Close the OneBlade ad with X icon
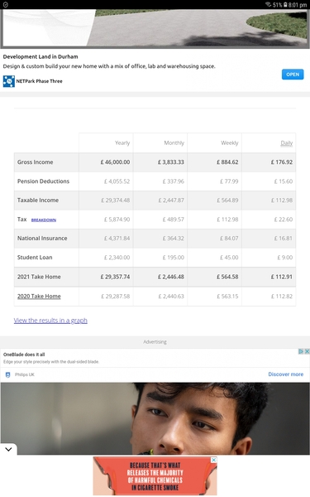 coord(307,351)
